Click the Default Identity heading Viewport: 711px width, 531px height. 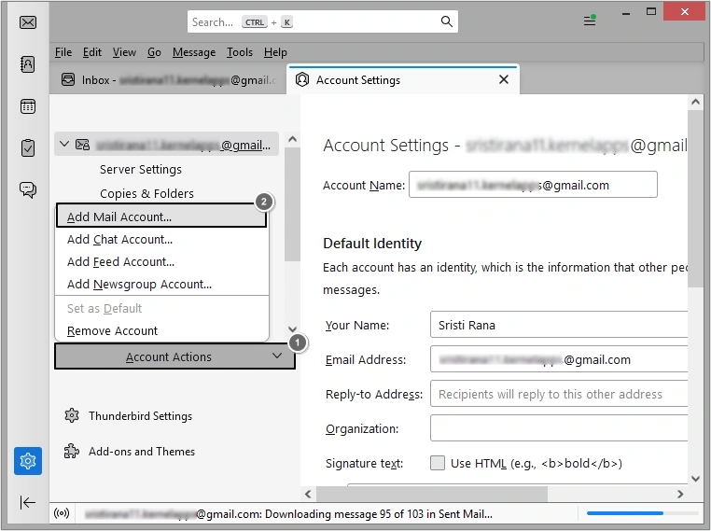click(x=372, y=244)
